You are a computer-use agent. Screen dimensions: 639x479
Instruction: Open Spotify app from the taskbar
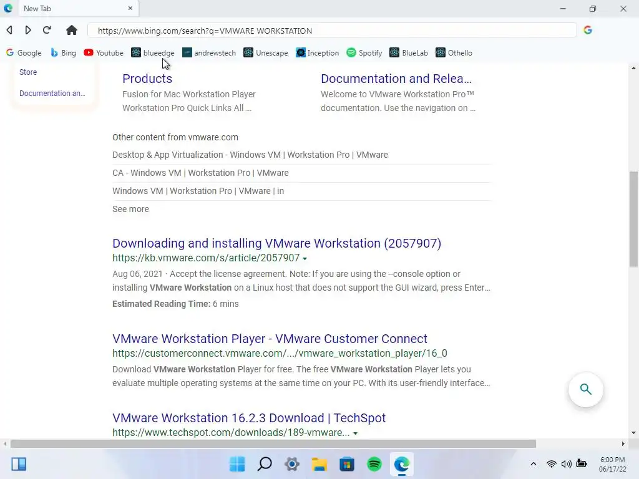374,464
